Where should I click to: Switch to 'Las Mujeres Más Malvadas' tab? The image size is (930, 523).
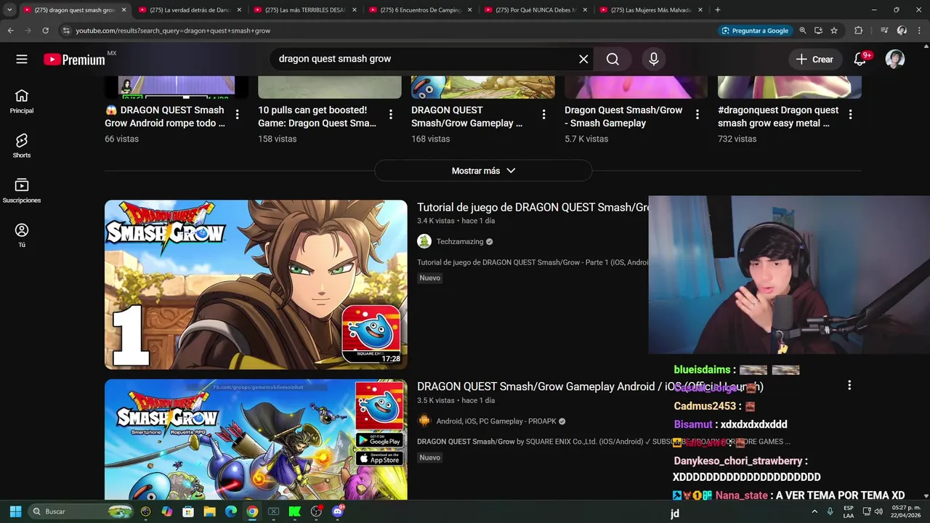pos(651,10)
